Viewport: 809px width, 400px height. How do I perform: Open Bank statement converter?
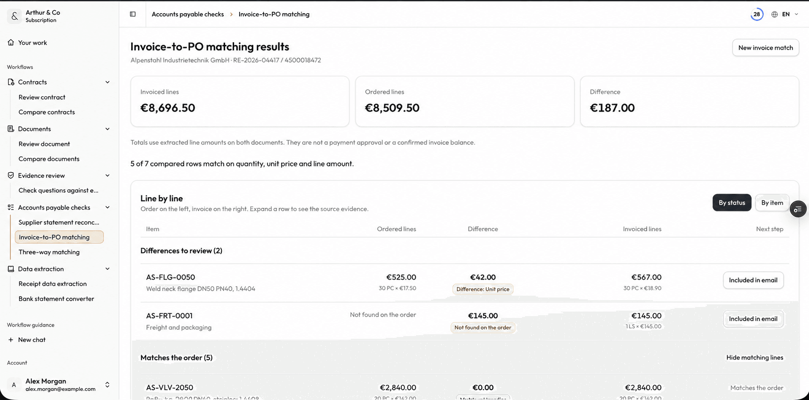click(56, 299)
